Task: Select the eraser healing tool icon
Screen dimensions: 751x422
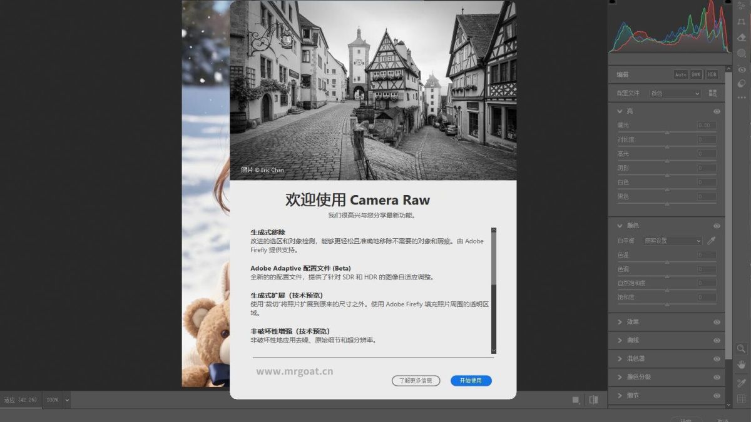Action: pos(742,38)
